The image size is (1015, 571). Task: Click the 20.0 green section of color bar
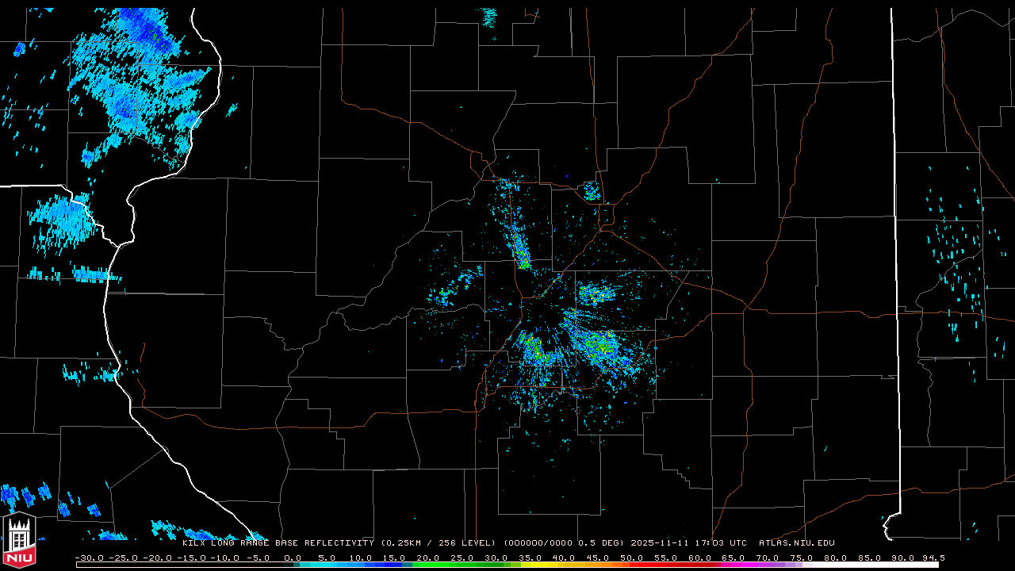pyautogui.click(x=428, y=565)
